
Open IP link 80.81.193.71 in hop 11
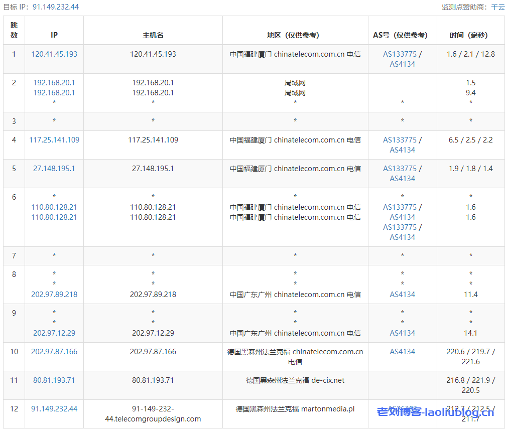[54, 380]
